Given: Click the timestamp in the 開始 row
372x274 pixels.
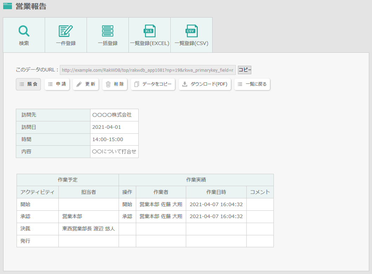Looking at the screenshot, I should coord(216,204).
